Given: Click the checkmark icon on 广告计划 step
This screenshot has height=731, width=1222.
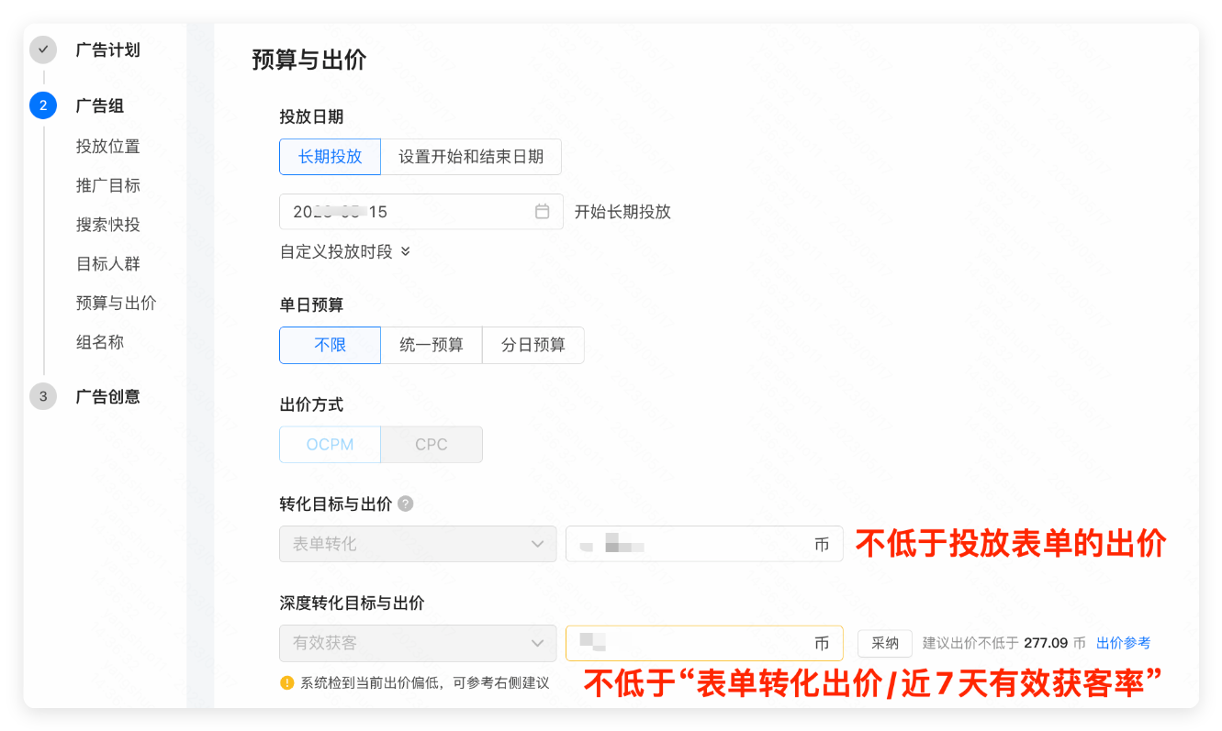Looking at the screenshot, I should point(42,50).
